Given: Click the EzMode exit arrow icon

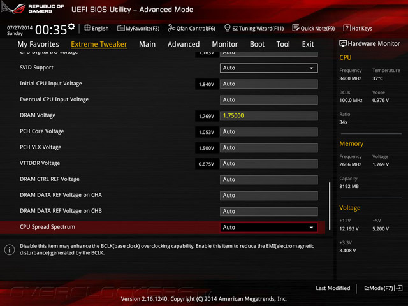Looking at the screenshot, I should pyautogui.click(x=399, y=288).
